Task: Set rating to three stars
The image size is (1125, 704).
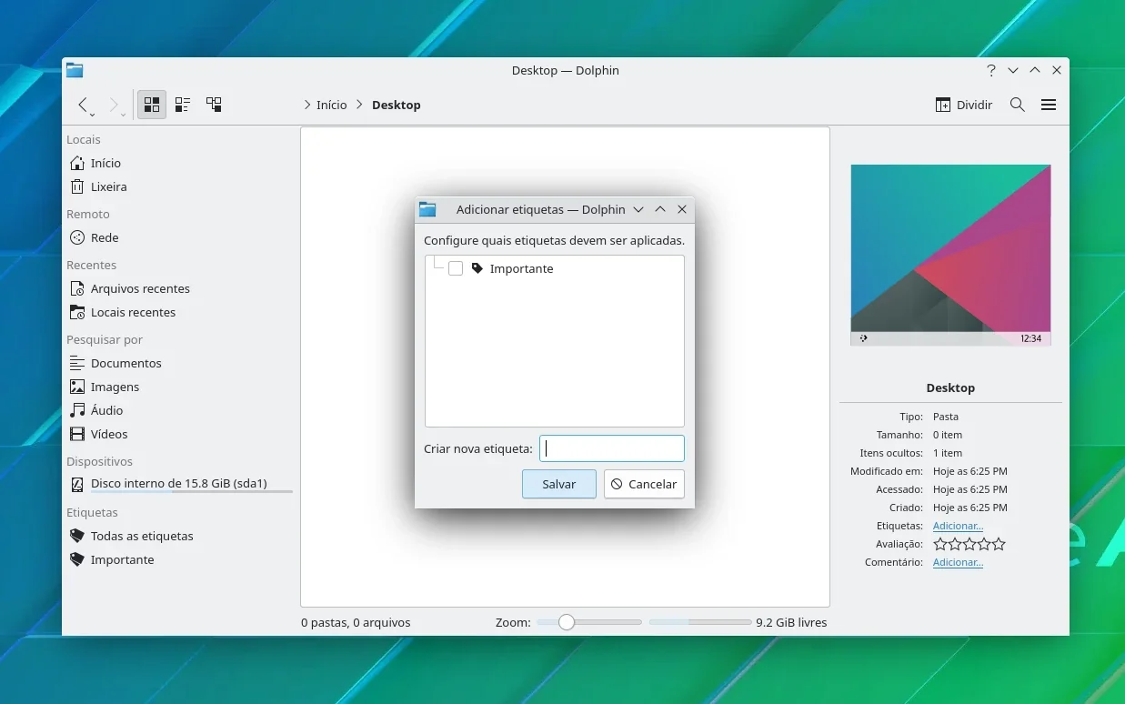Action: [x=969, y=544]
